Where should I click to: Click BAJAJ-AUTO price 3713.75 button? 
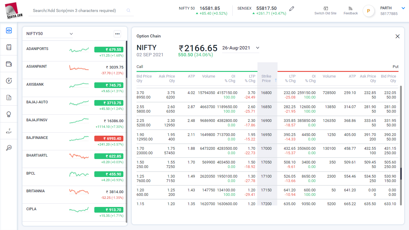pos(109,103)
